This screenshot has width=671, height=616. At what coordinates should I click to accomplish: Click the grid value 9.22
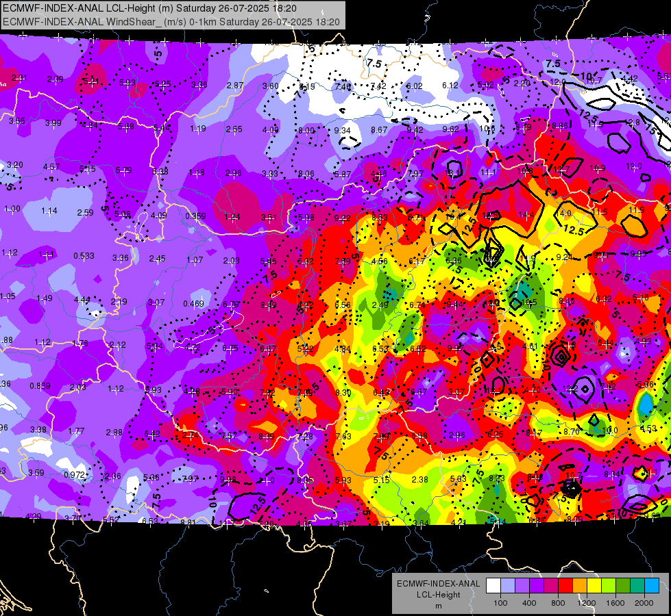[x=342, y=218]
